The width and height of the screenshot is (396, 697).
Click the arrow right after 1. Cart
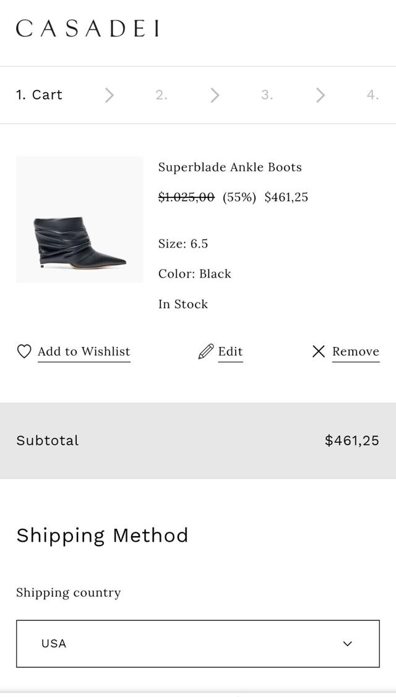[110, 95]
